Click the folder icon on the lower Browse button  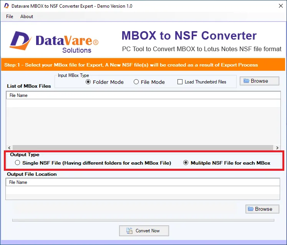pos(251,209)
